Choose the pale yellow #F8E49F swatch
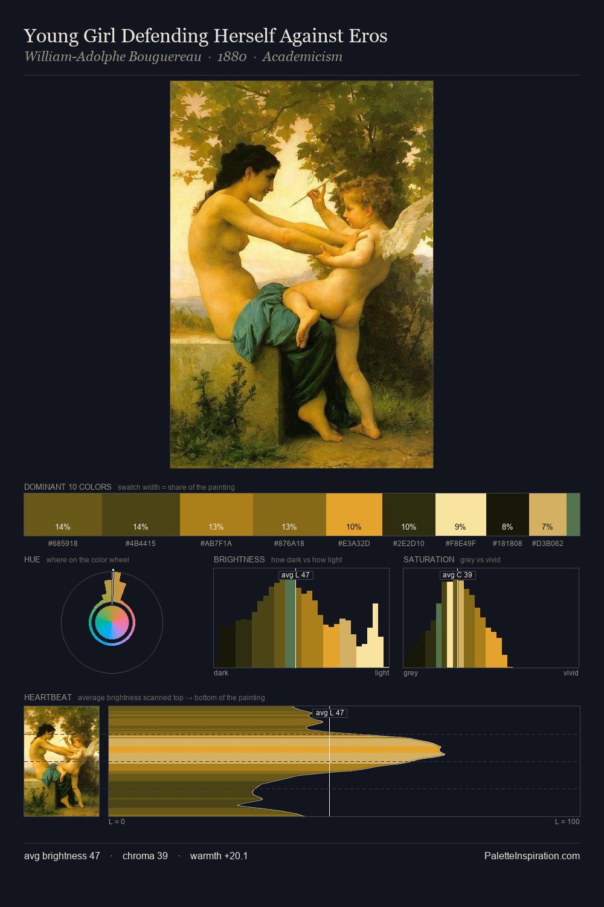Image resolution: width=604 pixels, height=907 pixels. (461, 515)
